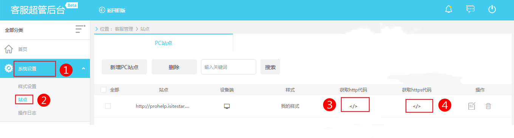
Task: Collapse the 系统设置 menu arrow
Action: point(83,68)
